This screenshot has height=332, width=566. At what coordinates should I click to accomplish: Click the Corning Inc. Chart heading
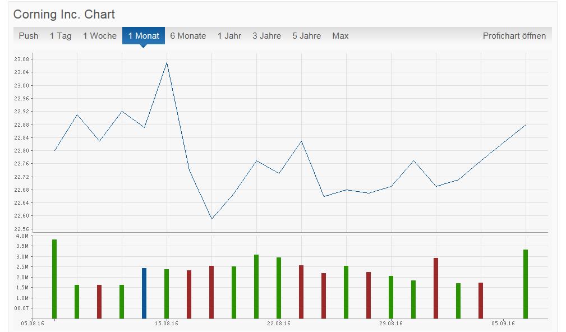click(x=64, y=15)
